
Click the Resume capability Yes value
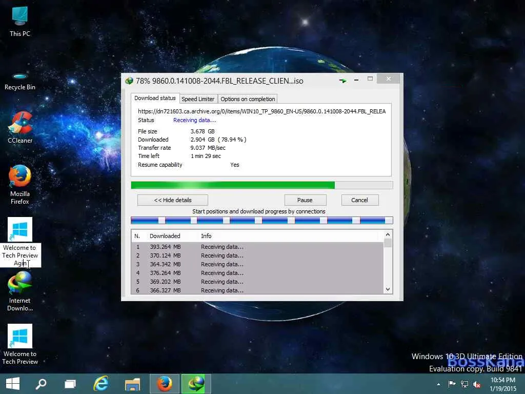click(235, 165)
